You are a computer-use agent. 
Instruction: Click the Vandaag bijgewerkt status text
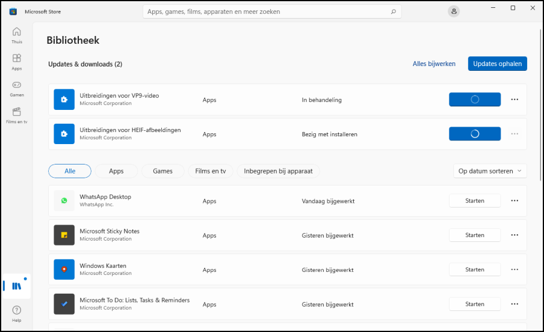(328, 201)
